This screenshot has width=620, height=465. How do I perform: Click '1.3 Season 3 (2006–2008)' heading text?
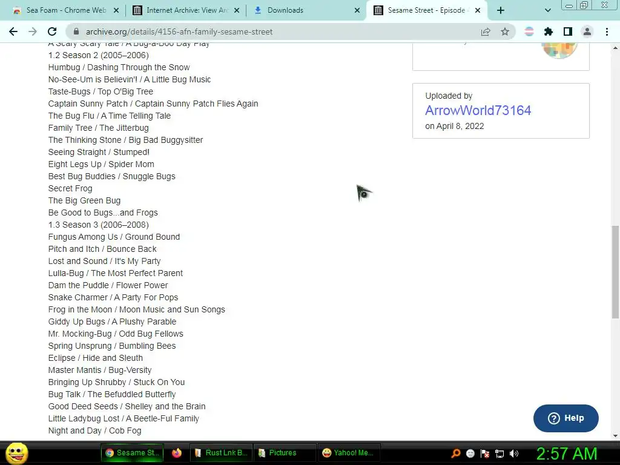point(99,225)
